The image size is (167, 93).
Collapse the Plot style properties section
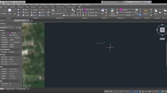[19, 55]
